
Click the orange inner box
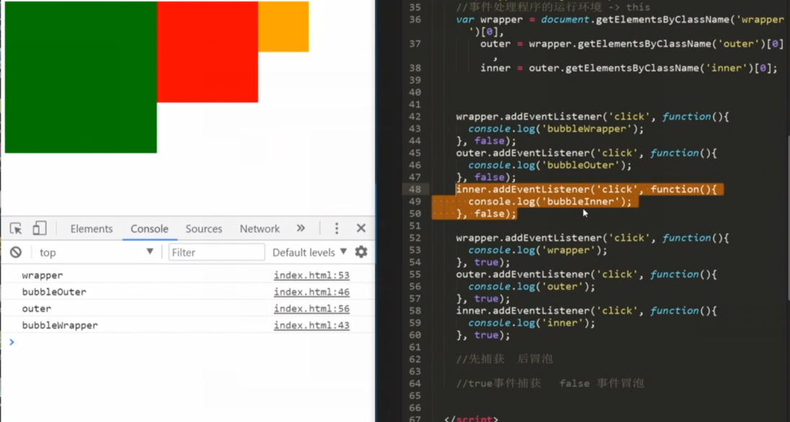pyautogui.click(x=283, y=26)
